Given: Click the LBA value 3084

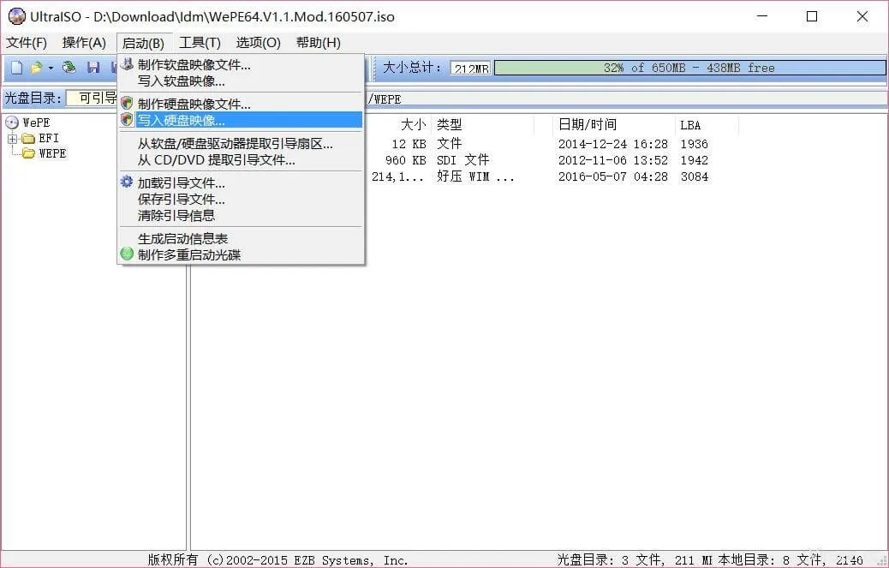Looking at the screenshot, I should [x=695, y=176].
